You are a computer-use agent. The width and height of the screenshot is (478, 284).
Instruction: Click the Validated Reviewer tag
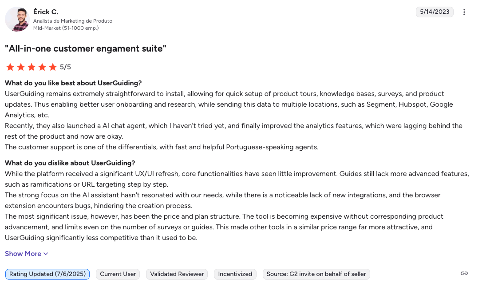(177, 274)
